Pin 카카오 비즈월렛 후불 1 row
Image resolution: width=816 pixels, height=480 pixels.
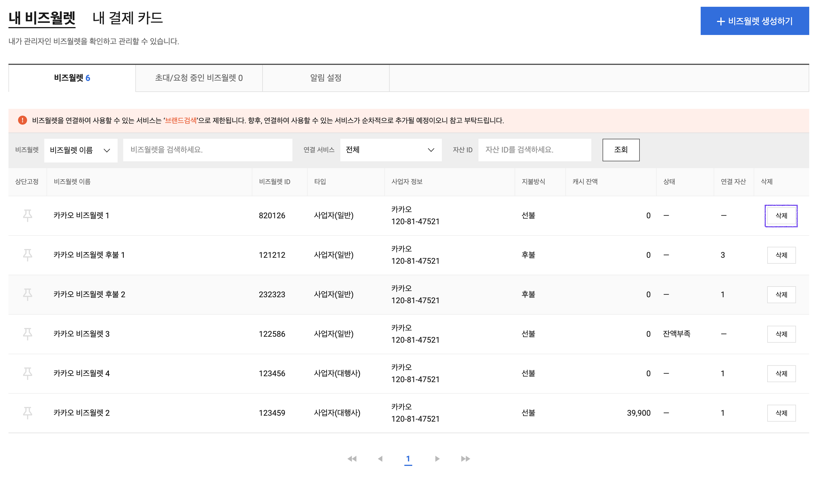point(28,255)
